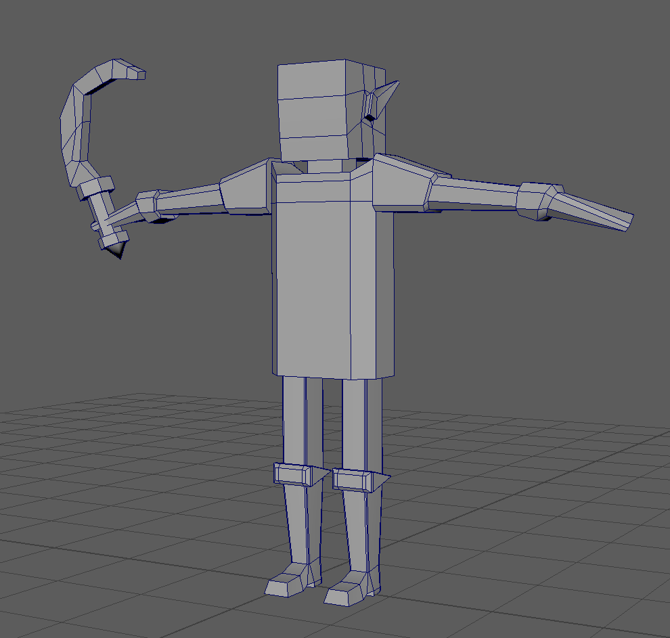Viewport: 670px width, 638px height.
Task: Click the curved blade of the sickle weapon
Action: (83, 121)
